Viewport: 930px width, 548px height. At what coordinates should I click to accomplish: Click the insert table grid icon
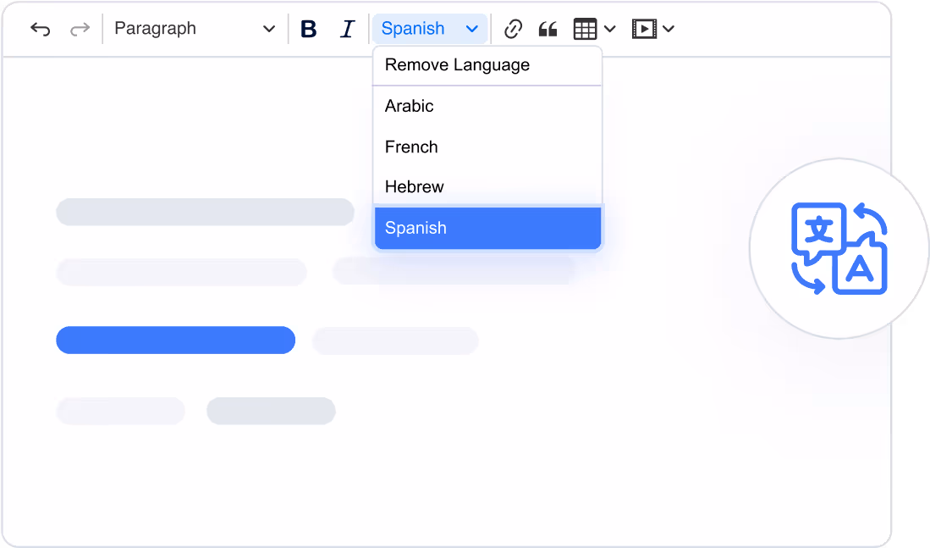coord(585,29)
